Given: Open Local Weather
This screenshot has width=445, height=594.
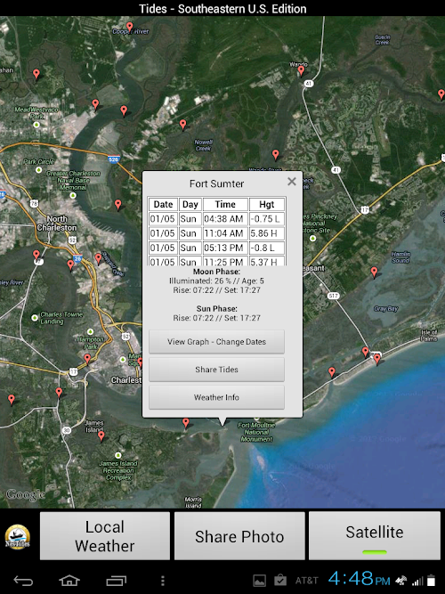Looking at the screenshot, I should click(x=105, y=536).
